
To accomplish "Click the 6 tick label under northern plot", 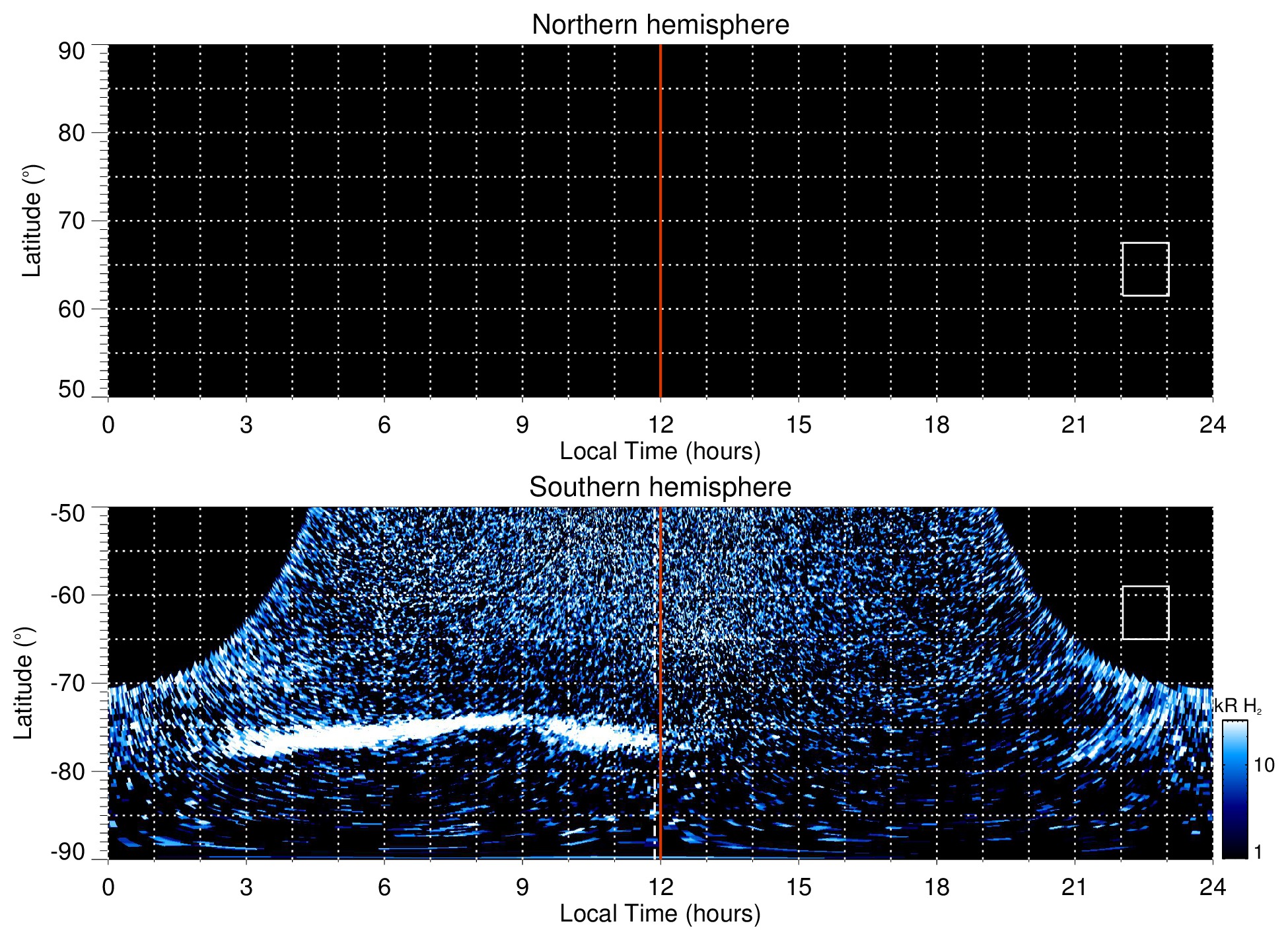I will coord(384,425).
